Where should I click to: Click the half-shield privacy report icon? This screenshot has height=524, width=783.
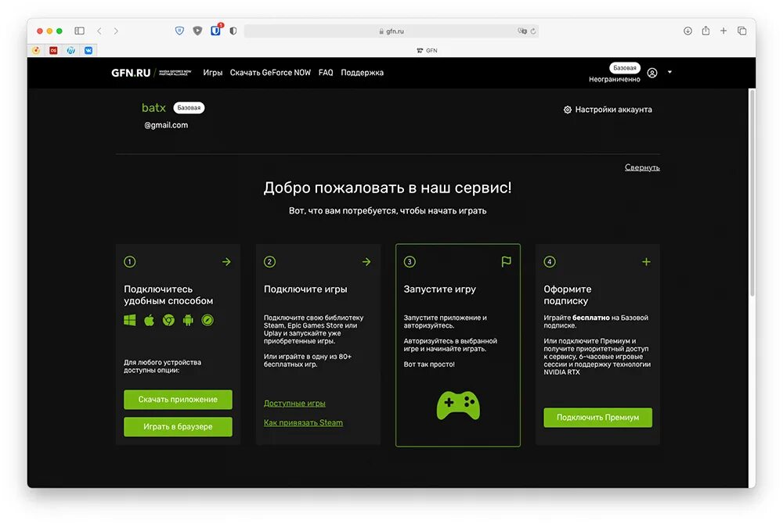(x=233, y=31)
